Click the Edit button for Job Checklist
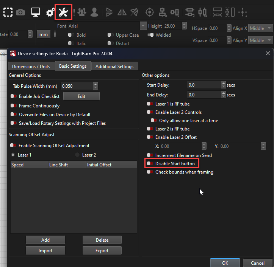This screenshot has width=274, height=267. point(81,96)
